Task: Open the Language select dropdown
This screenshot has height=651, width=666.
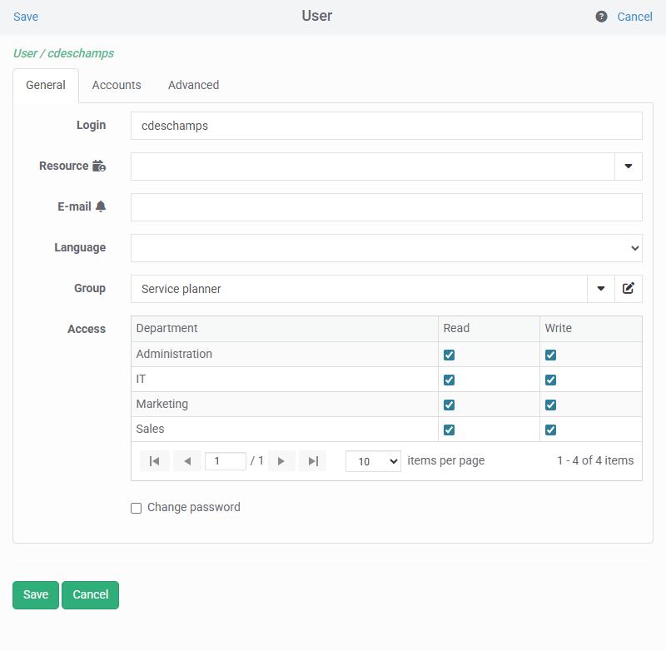Action: [386, 248]
